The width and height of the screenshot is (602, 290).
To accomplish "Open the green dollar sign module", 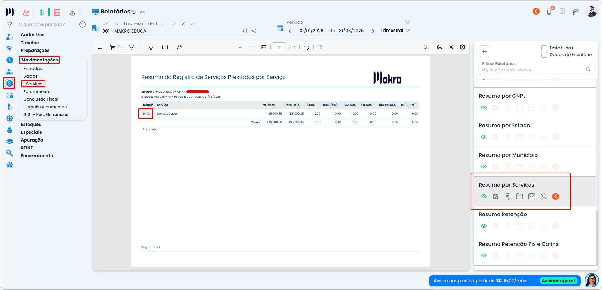I will point(42,12).
